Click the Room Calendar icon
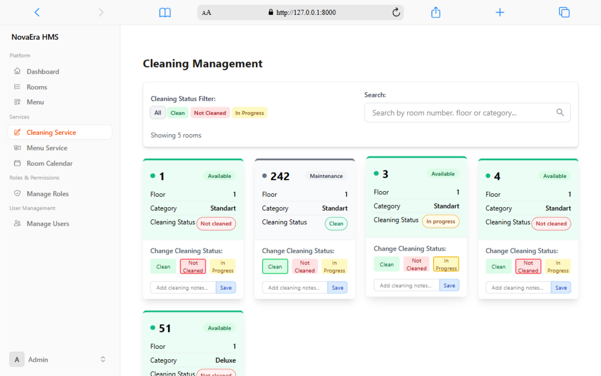Viewport: 601px width, 376px height. click(x=17, y=163)
